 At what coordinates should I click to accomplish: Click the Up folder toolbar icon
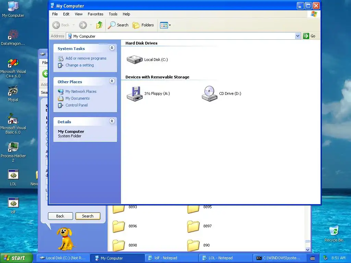(99, 25)
